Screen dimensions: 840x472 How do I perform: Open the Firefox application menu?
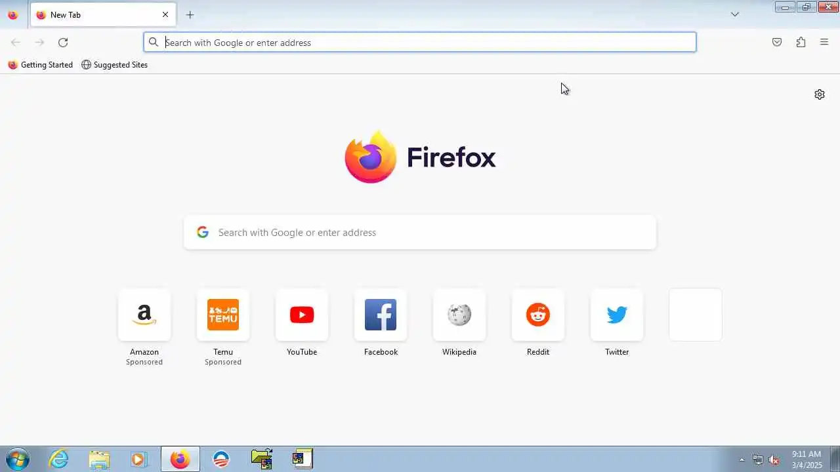pyautogui.click(x=824, y=43)
